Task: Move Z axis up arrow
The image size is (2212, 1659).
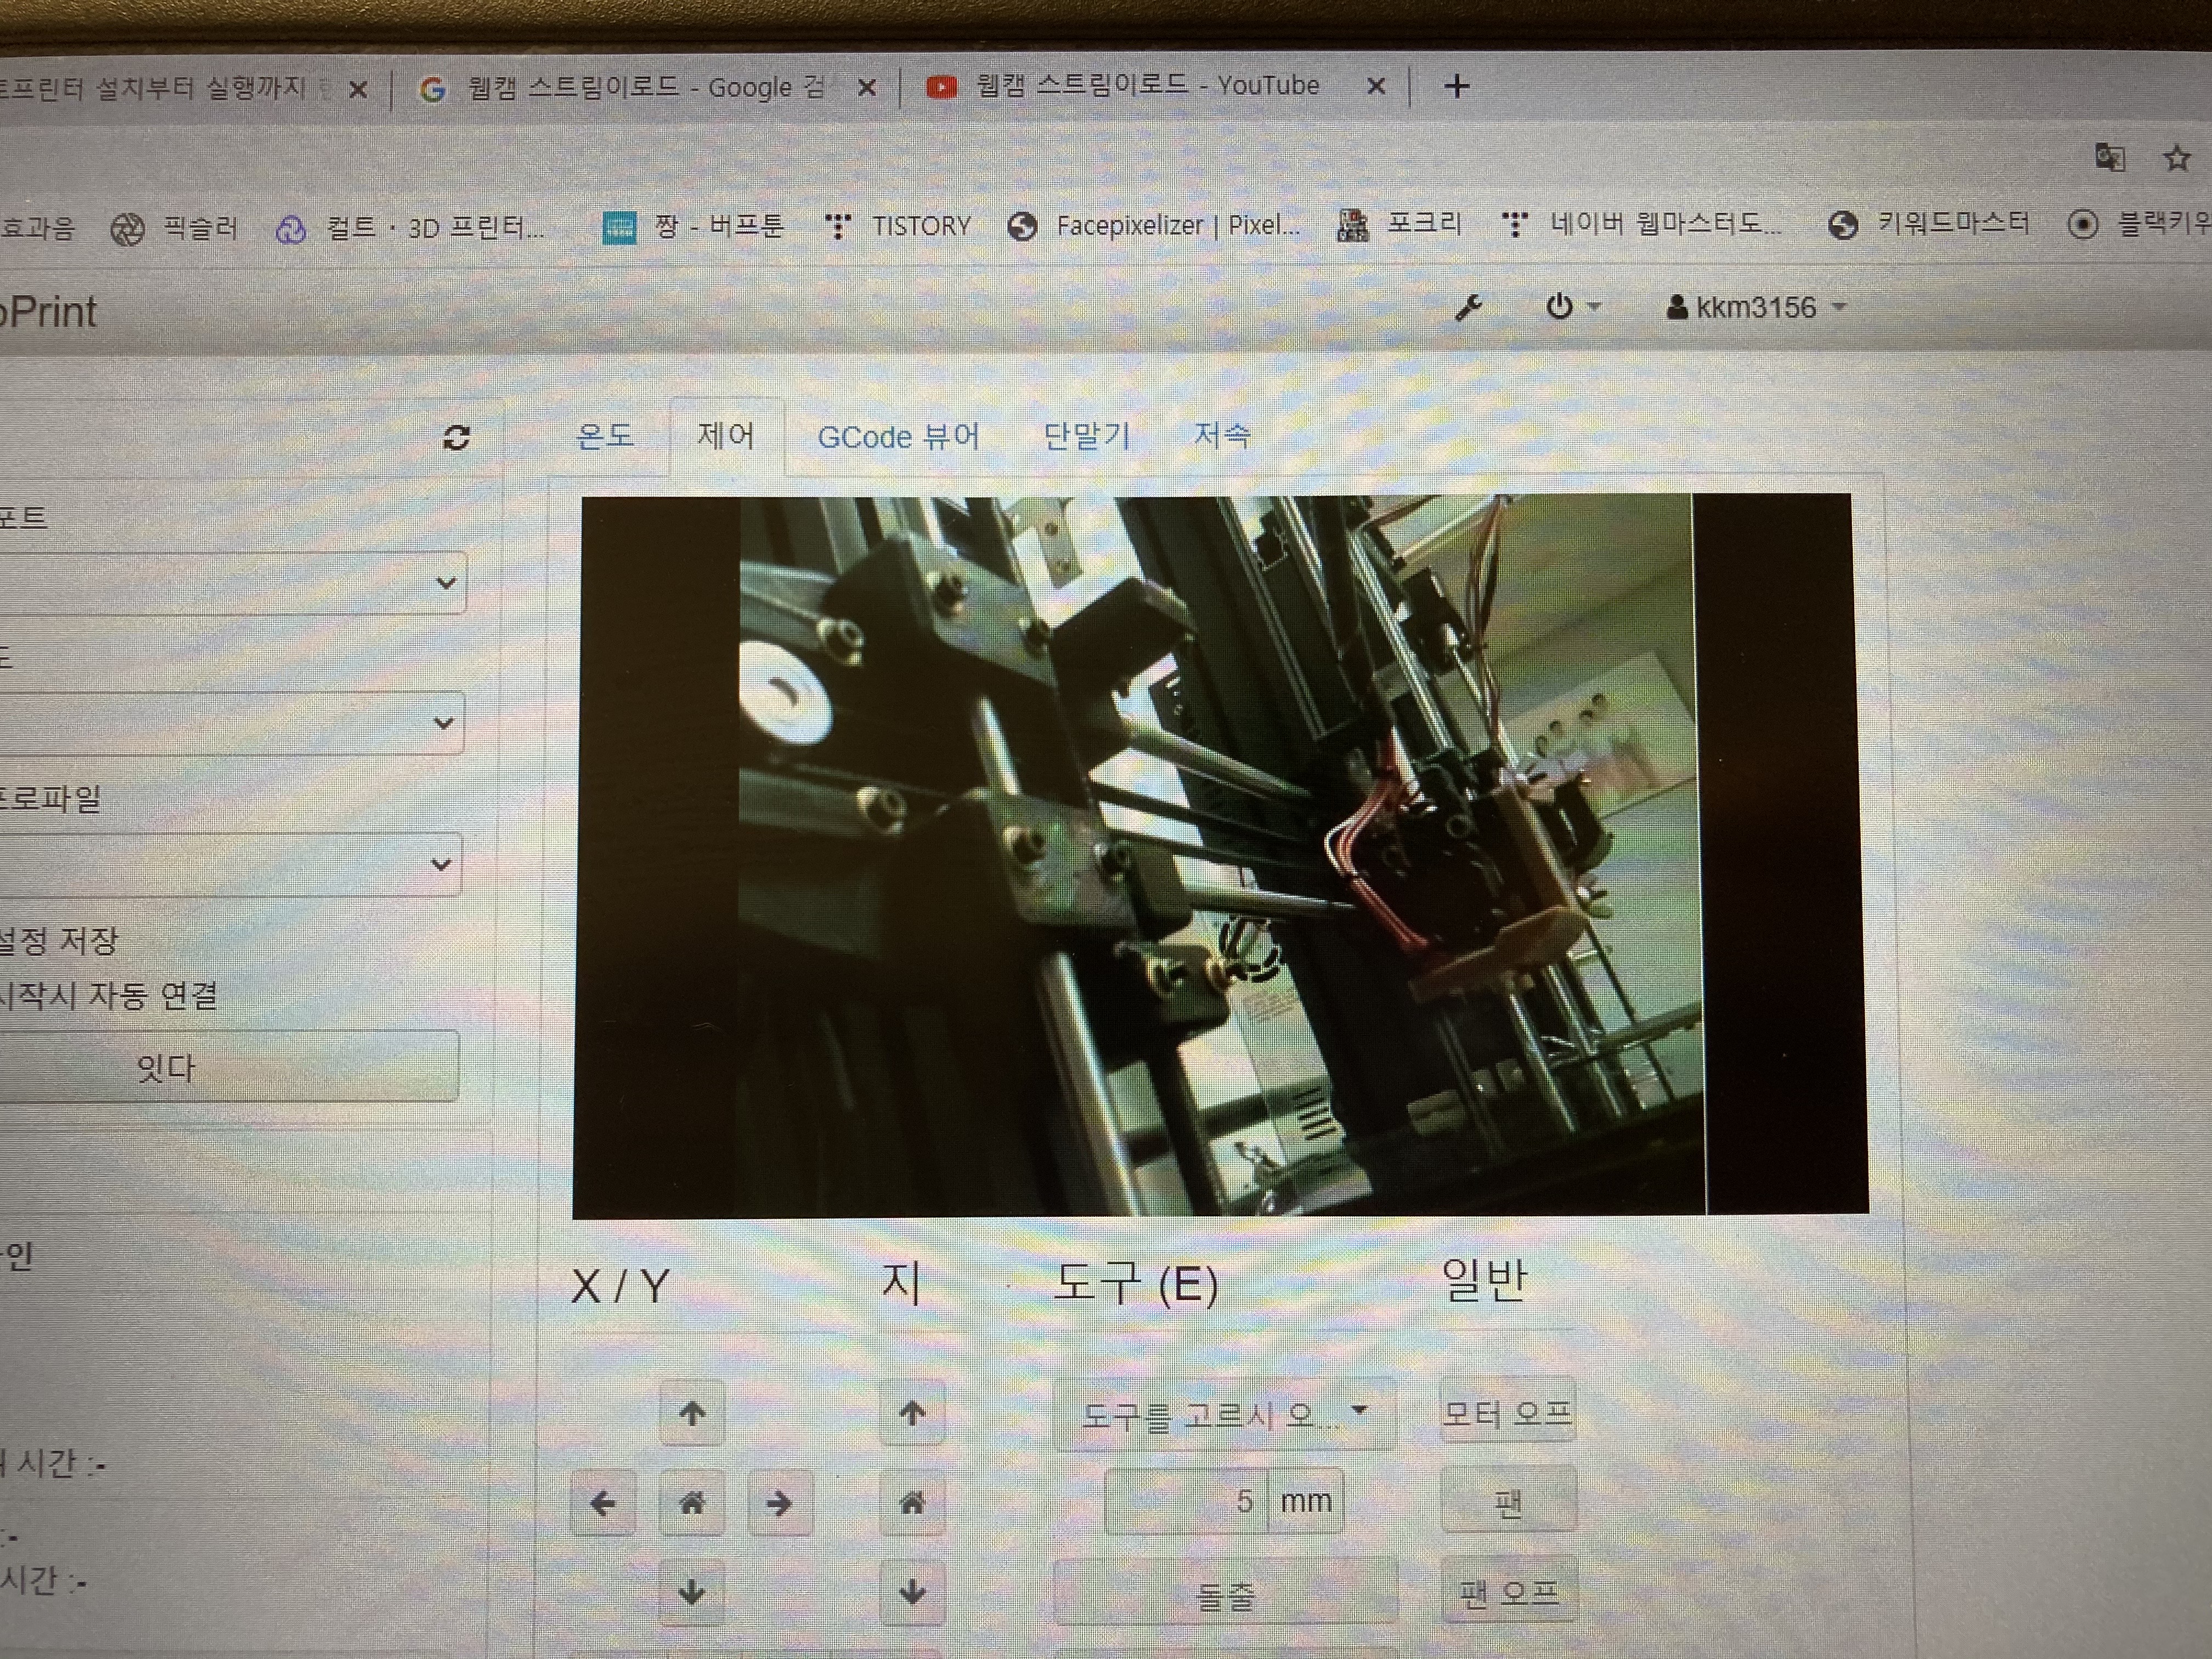Action: [912, 1414]
